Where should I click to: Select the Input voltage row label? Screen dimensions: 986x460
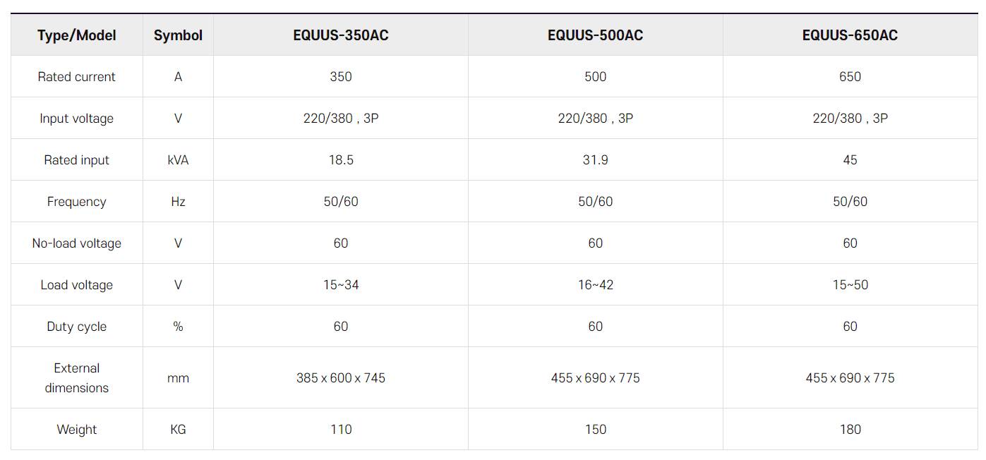click(x=77, y=119)
